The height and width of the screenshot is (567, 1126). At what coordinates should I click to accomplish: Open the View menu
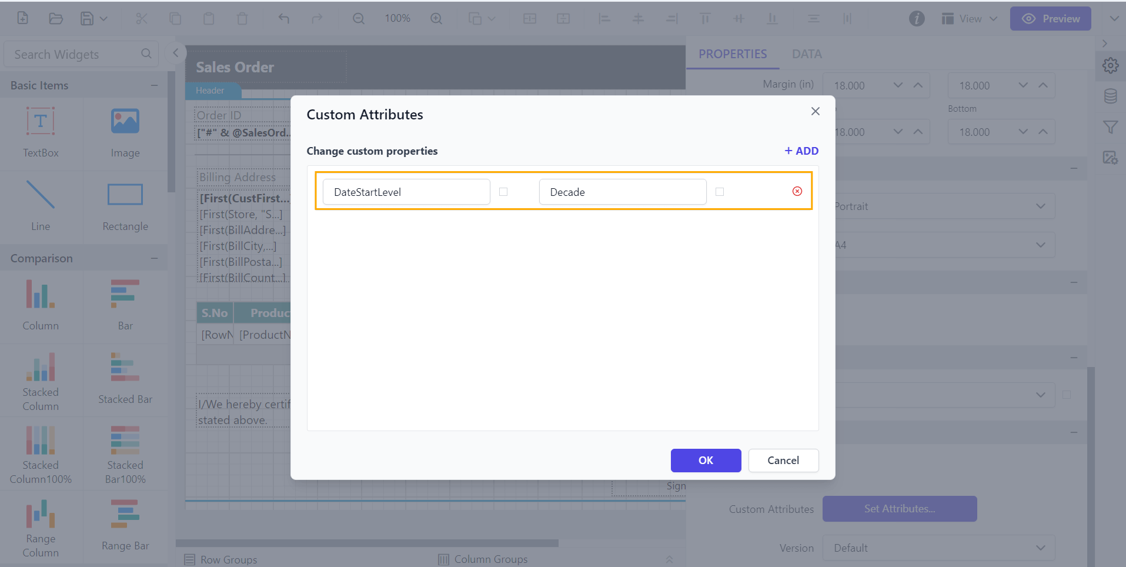coord(968,18)
